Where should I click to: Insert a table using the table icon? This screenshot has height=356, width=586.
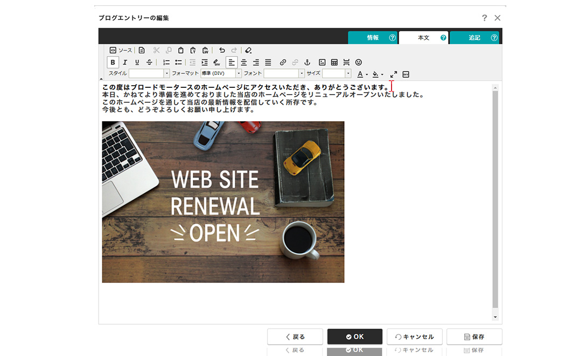(x=334, y=62)
